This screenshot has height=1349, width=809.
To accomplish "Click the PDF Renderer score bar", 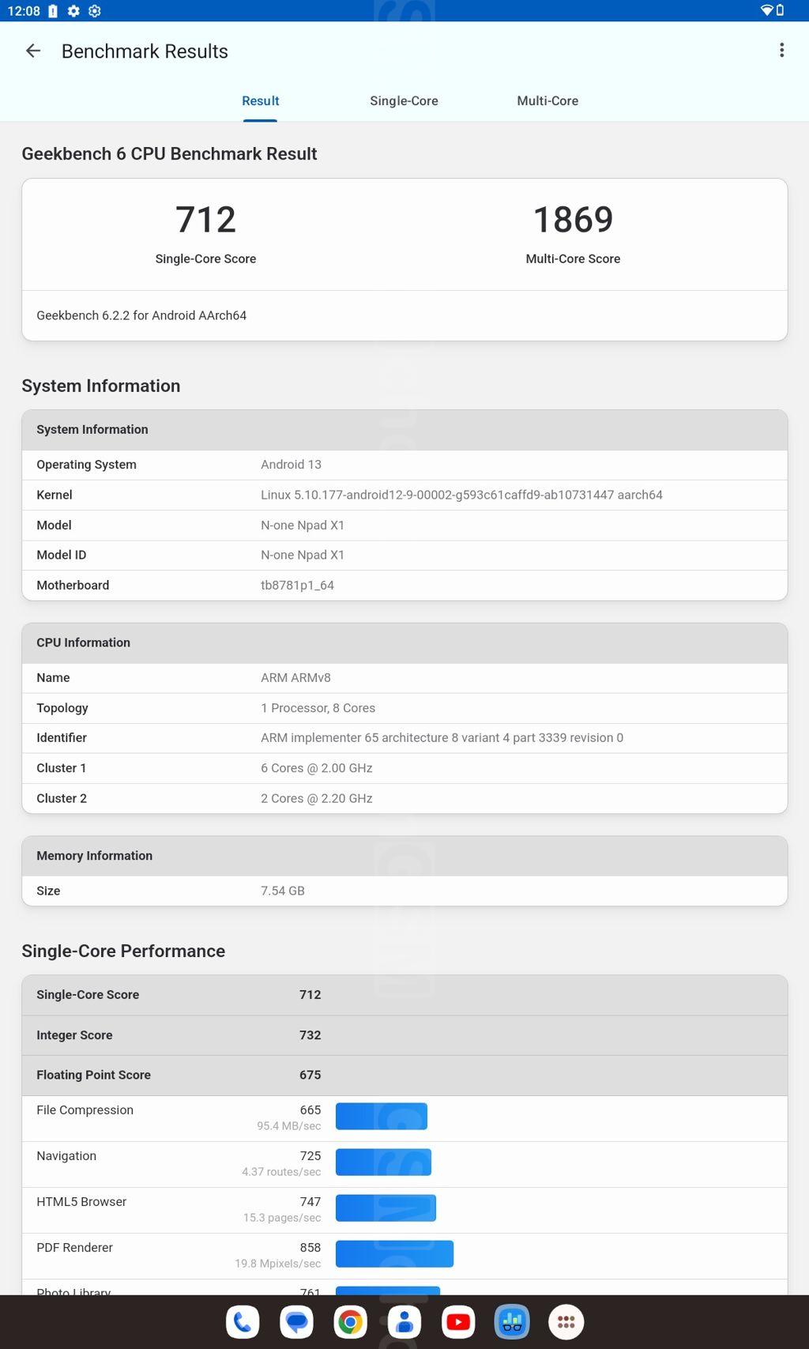I will [394, 1254].
